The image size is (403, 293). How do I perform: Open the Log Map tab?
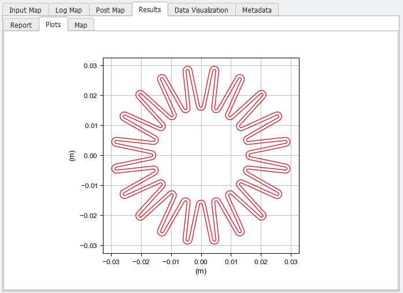tap(69, 10)
